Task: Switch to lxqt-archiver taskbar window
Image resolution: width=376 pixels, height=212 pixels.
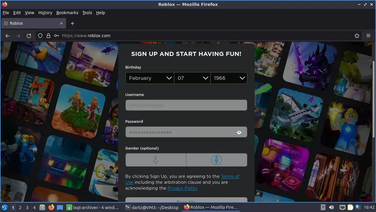Action: (93, 207)
